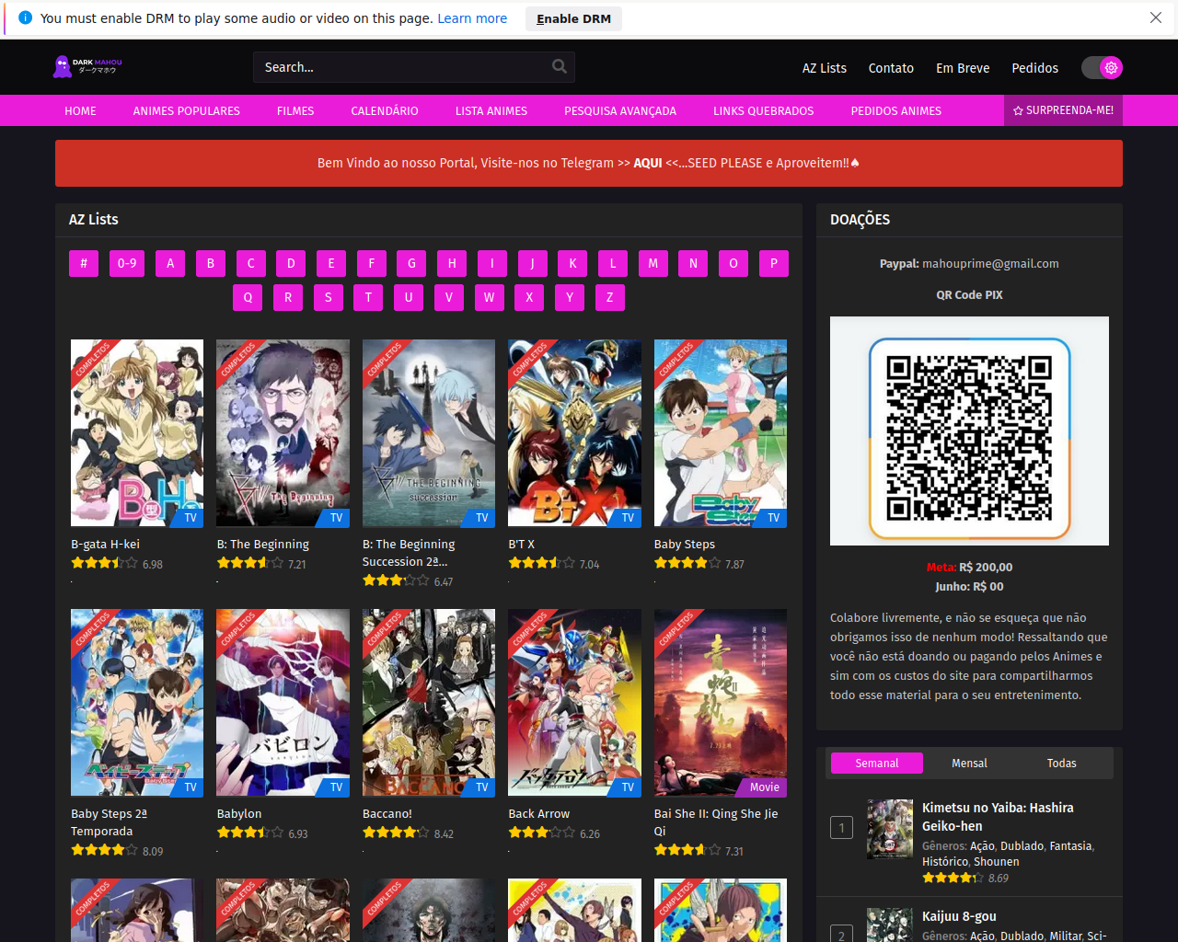This screenshot has height=942, width=1178.
Task: Click the Enable DRM button
Action: [573, 18]
